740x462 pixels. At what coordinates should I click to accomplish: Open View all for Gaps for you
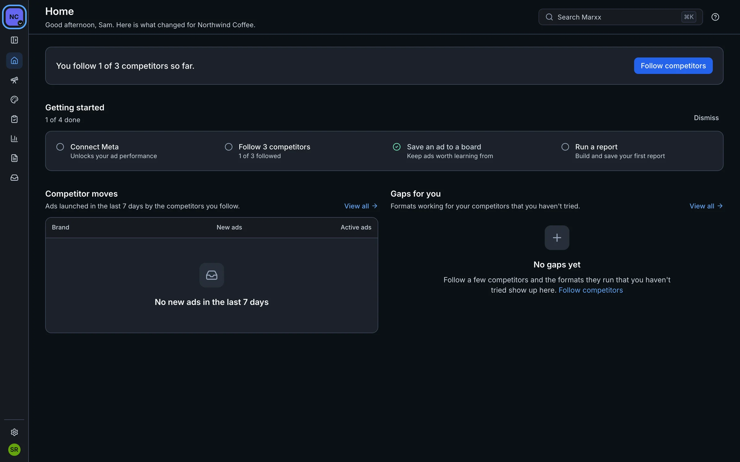[706, 206]
